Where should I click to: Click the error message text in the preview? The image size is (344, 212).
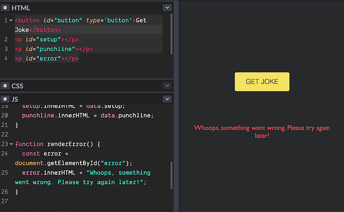point(262,132)
